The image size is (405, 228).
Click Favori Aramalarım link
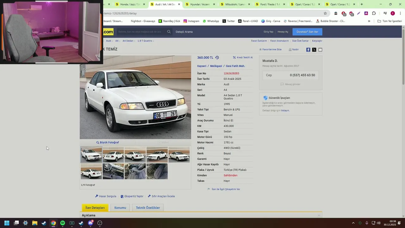tap(279, 41)
